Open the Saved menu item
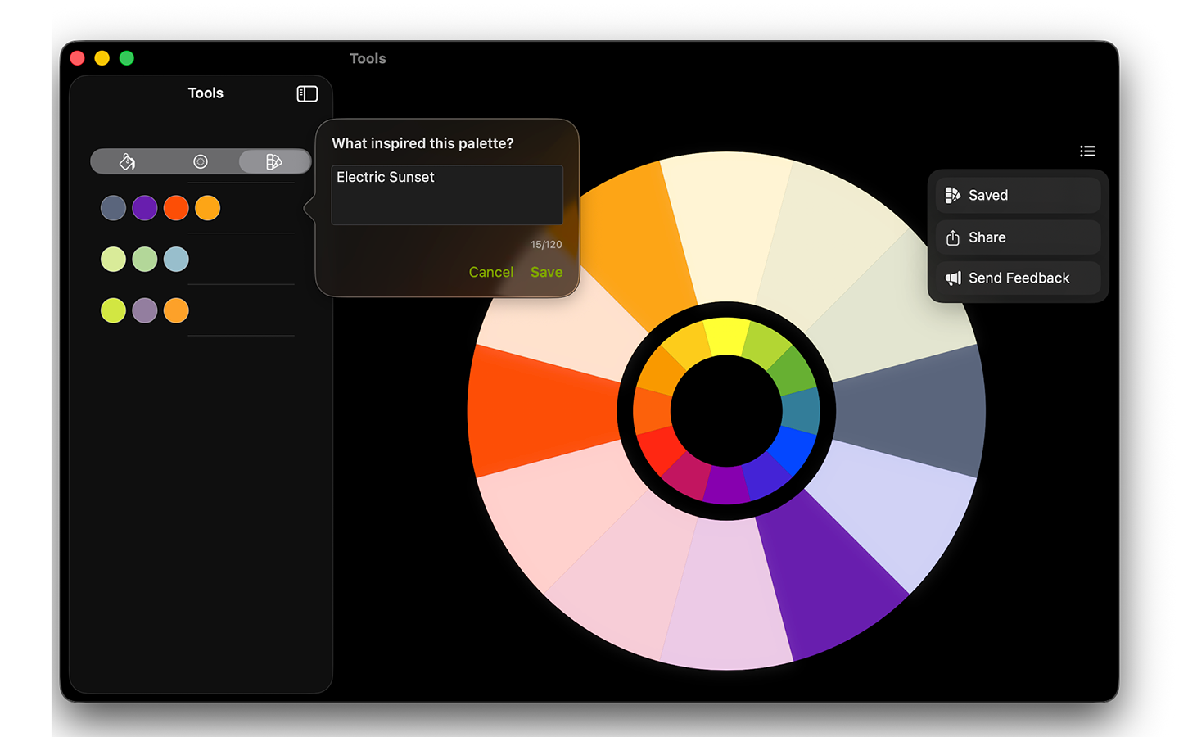This screenshot has width=1179, height=737. tap(1018, 195)
